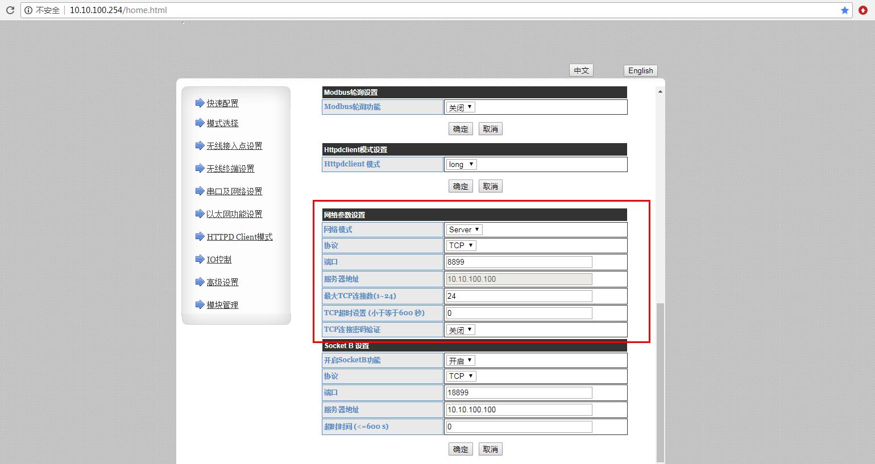The width and height of the screenshot is (875, 464).
Task: Click the red browser extension icon
Action: click(863, 10)
